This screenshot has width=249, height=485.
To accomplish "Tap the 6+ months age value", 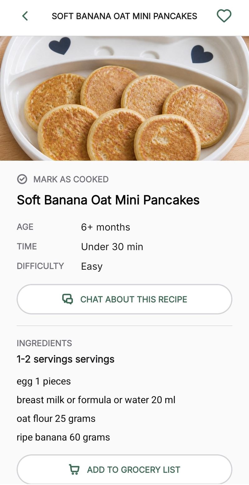I will pyautogui.click(x=106, y=227).
